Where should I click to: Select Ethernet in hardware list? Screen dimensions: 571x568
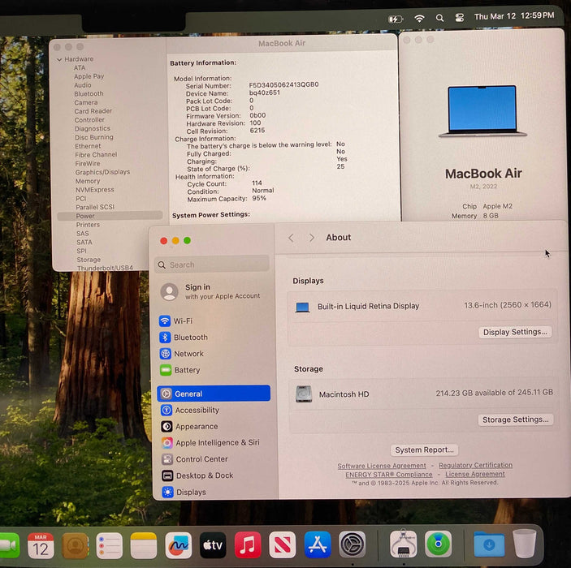88,146
